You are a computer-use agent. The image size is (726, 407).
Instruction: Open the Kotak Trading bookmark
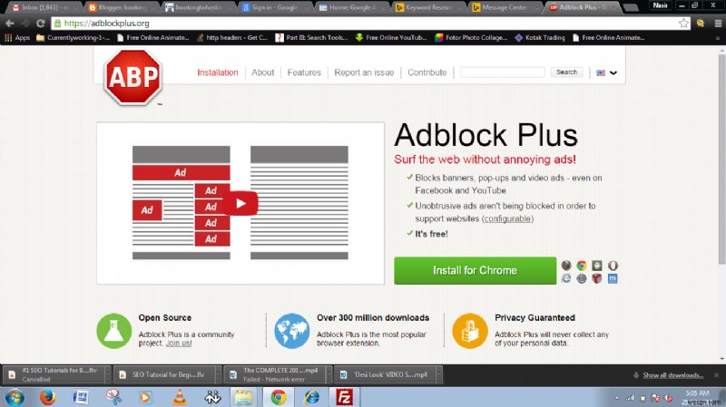[540, 37]
